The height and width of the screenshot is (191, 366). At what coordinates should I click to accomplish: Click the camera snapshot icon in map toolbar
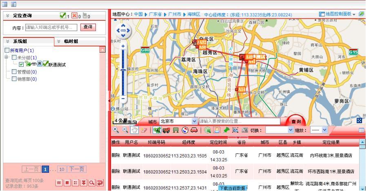click(245, 130)
